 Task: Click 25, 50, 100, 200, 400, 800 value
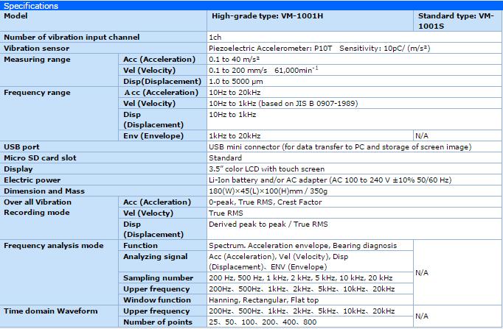263,322
